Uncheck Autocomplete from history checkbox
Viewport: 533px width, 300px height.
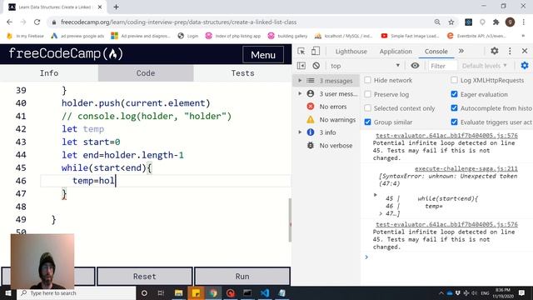coord(454,108)
